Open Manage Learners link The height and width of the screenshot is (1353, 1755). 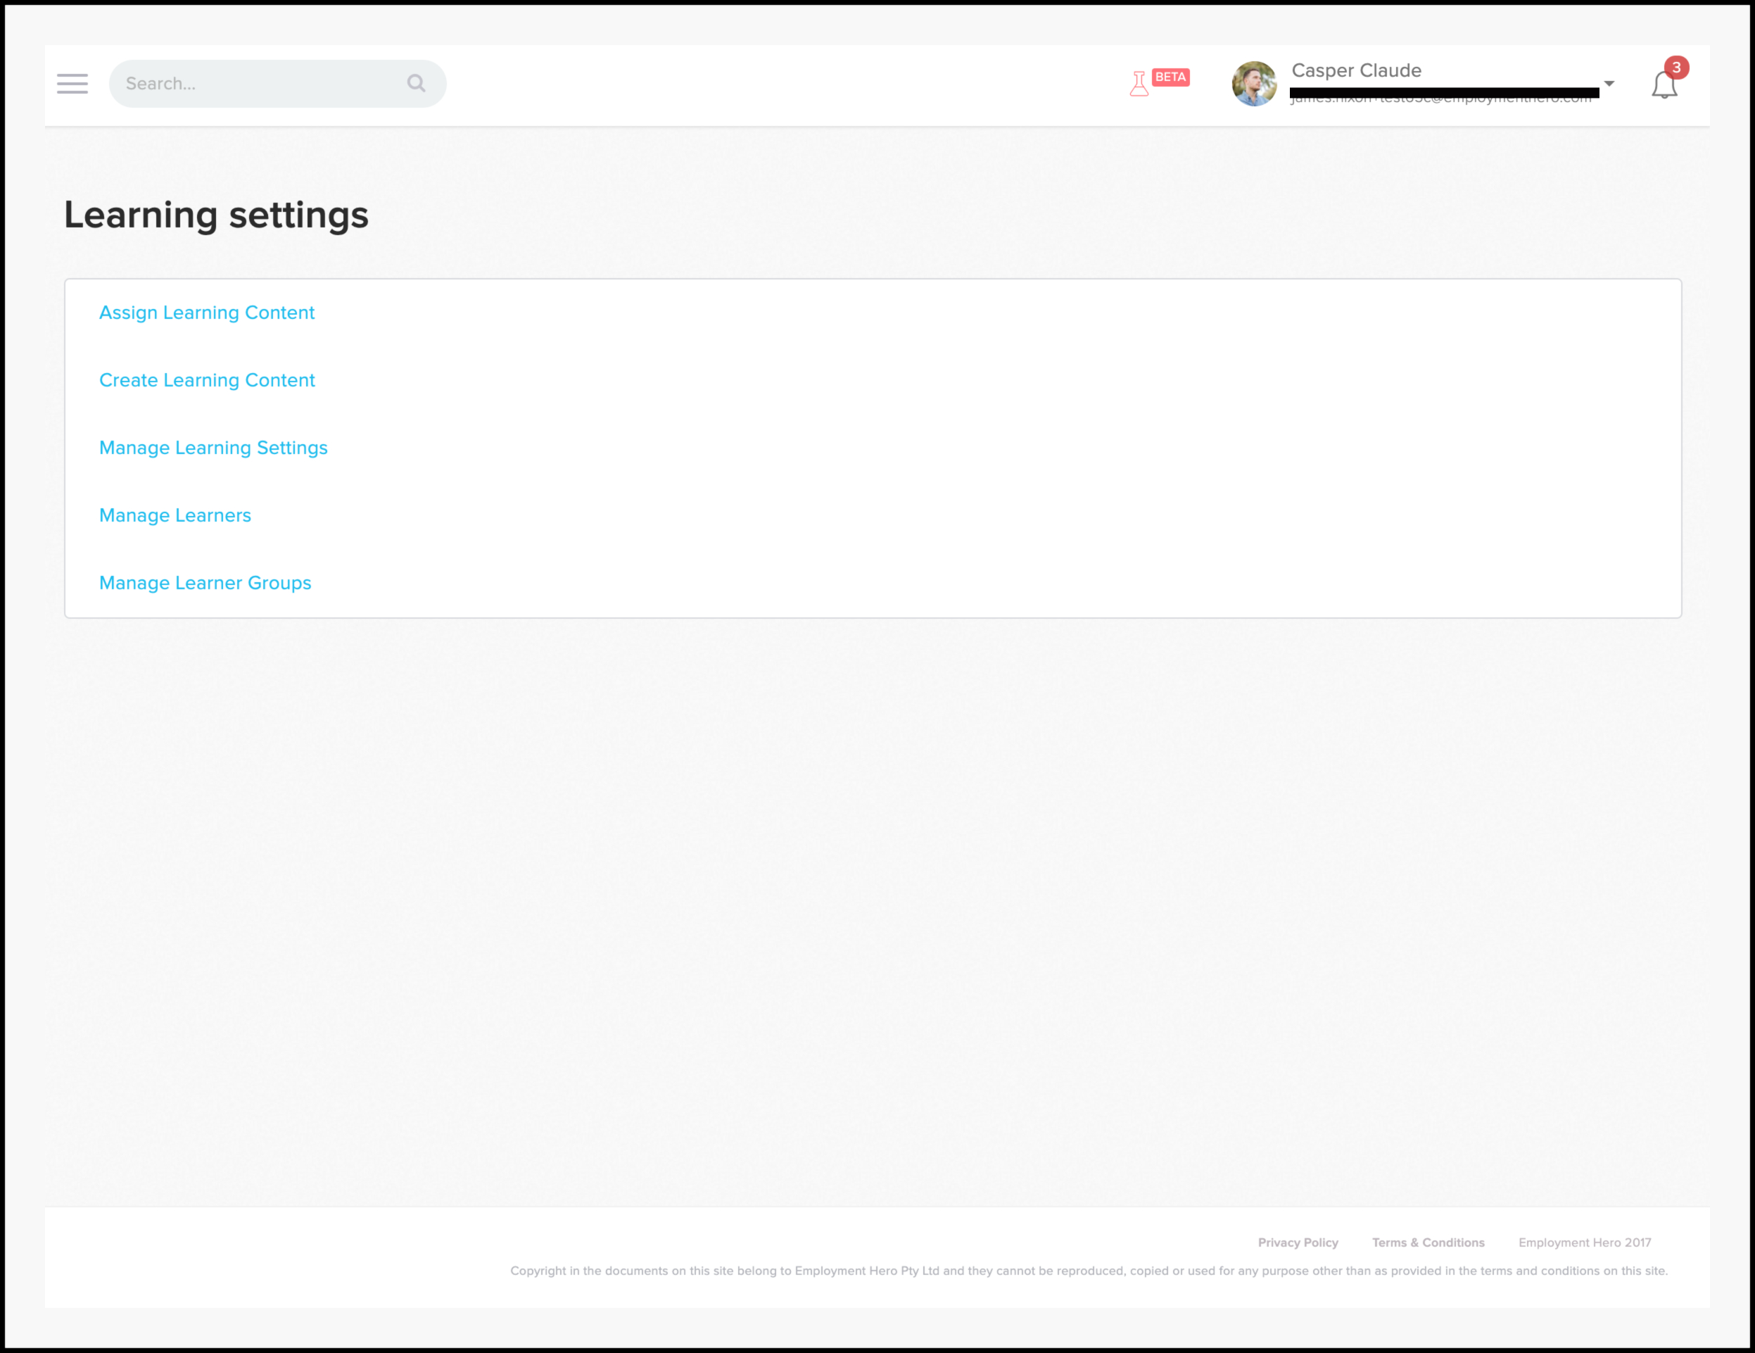tap(175, 515)
